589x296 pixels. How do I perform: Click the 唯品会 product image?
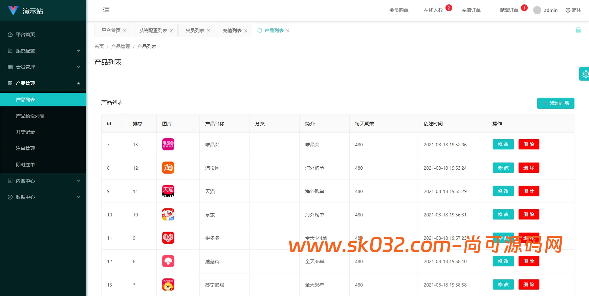coord(168,144)
